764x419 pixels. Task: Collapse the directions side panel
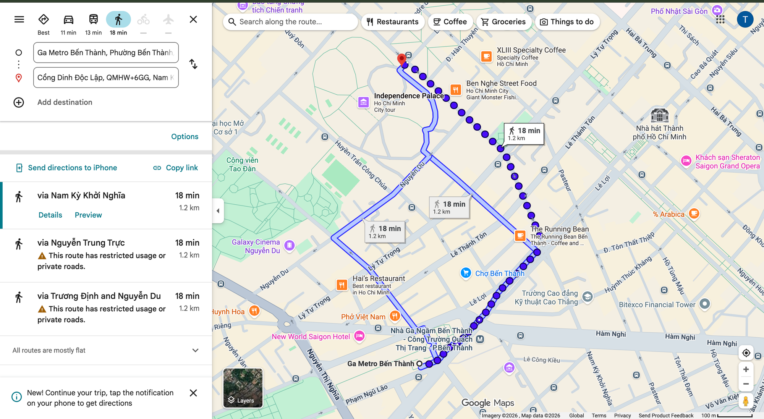218,210
